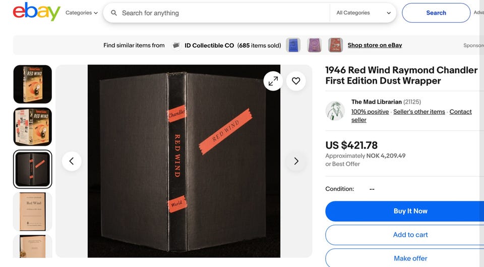This screenshot has width=484, height=267.
Task: Select the Red Wind title page thumbnail
Action: pyautogui.click(x=33, y=211)
